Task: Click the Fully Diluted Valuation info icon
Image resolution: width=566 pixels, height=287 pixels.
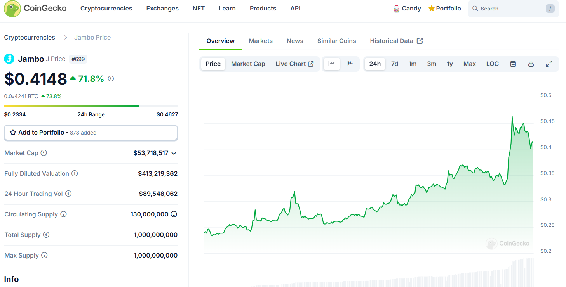Action: 75,174
